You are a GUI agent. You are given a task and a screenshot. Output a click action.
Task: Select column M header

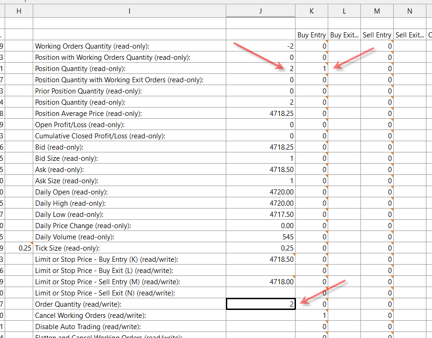(x=377, y=11)
